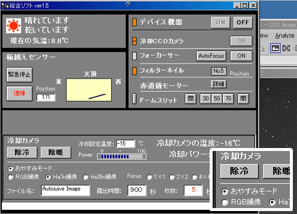
Task: Turn off devices with デバイス機器 OFF button
Action: (x=243, y=23)
